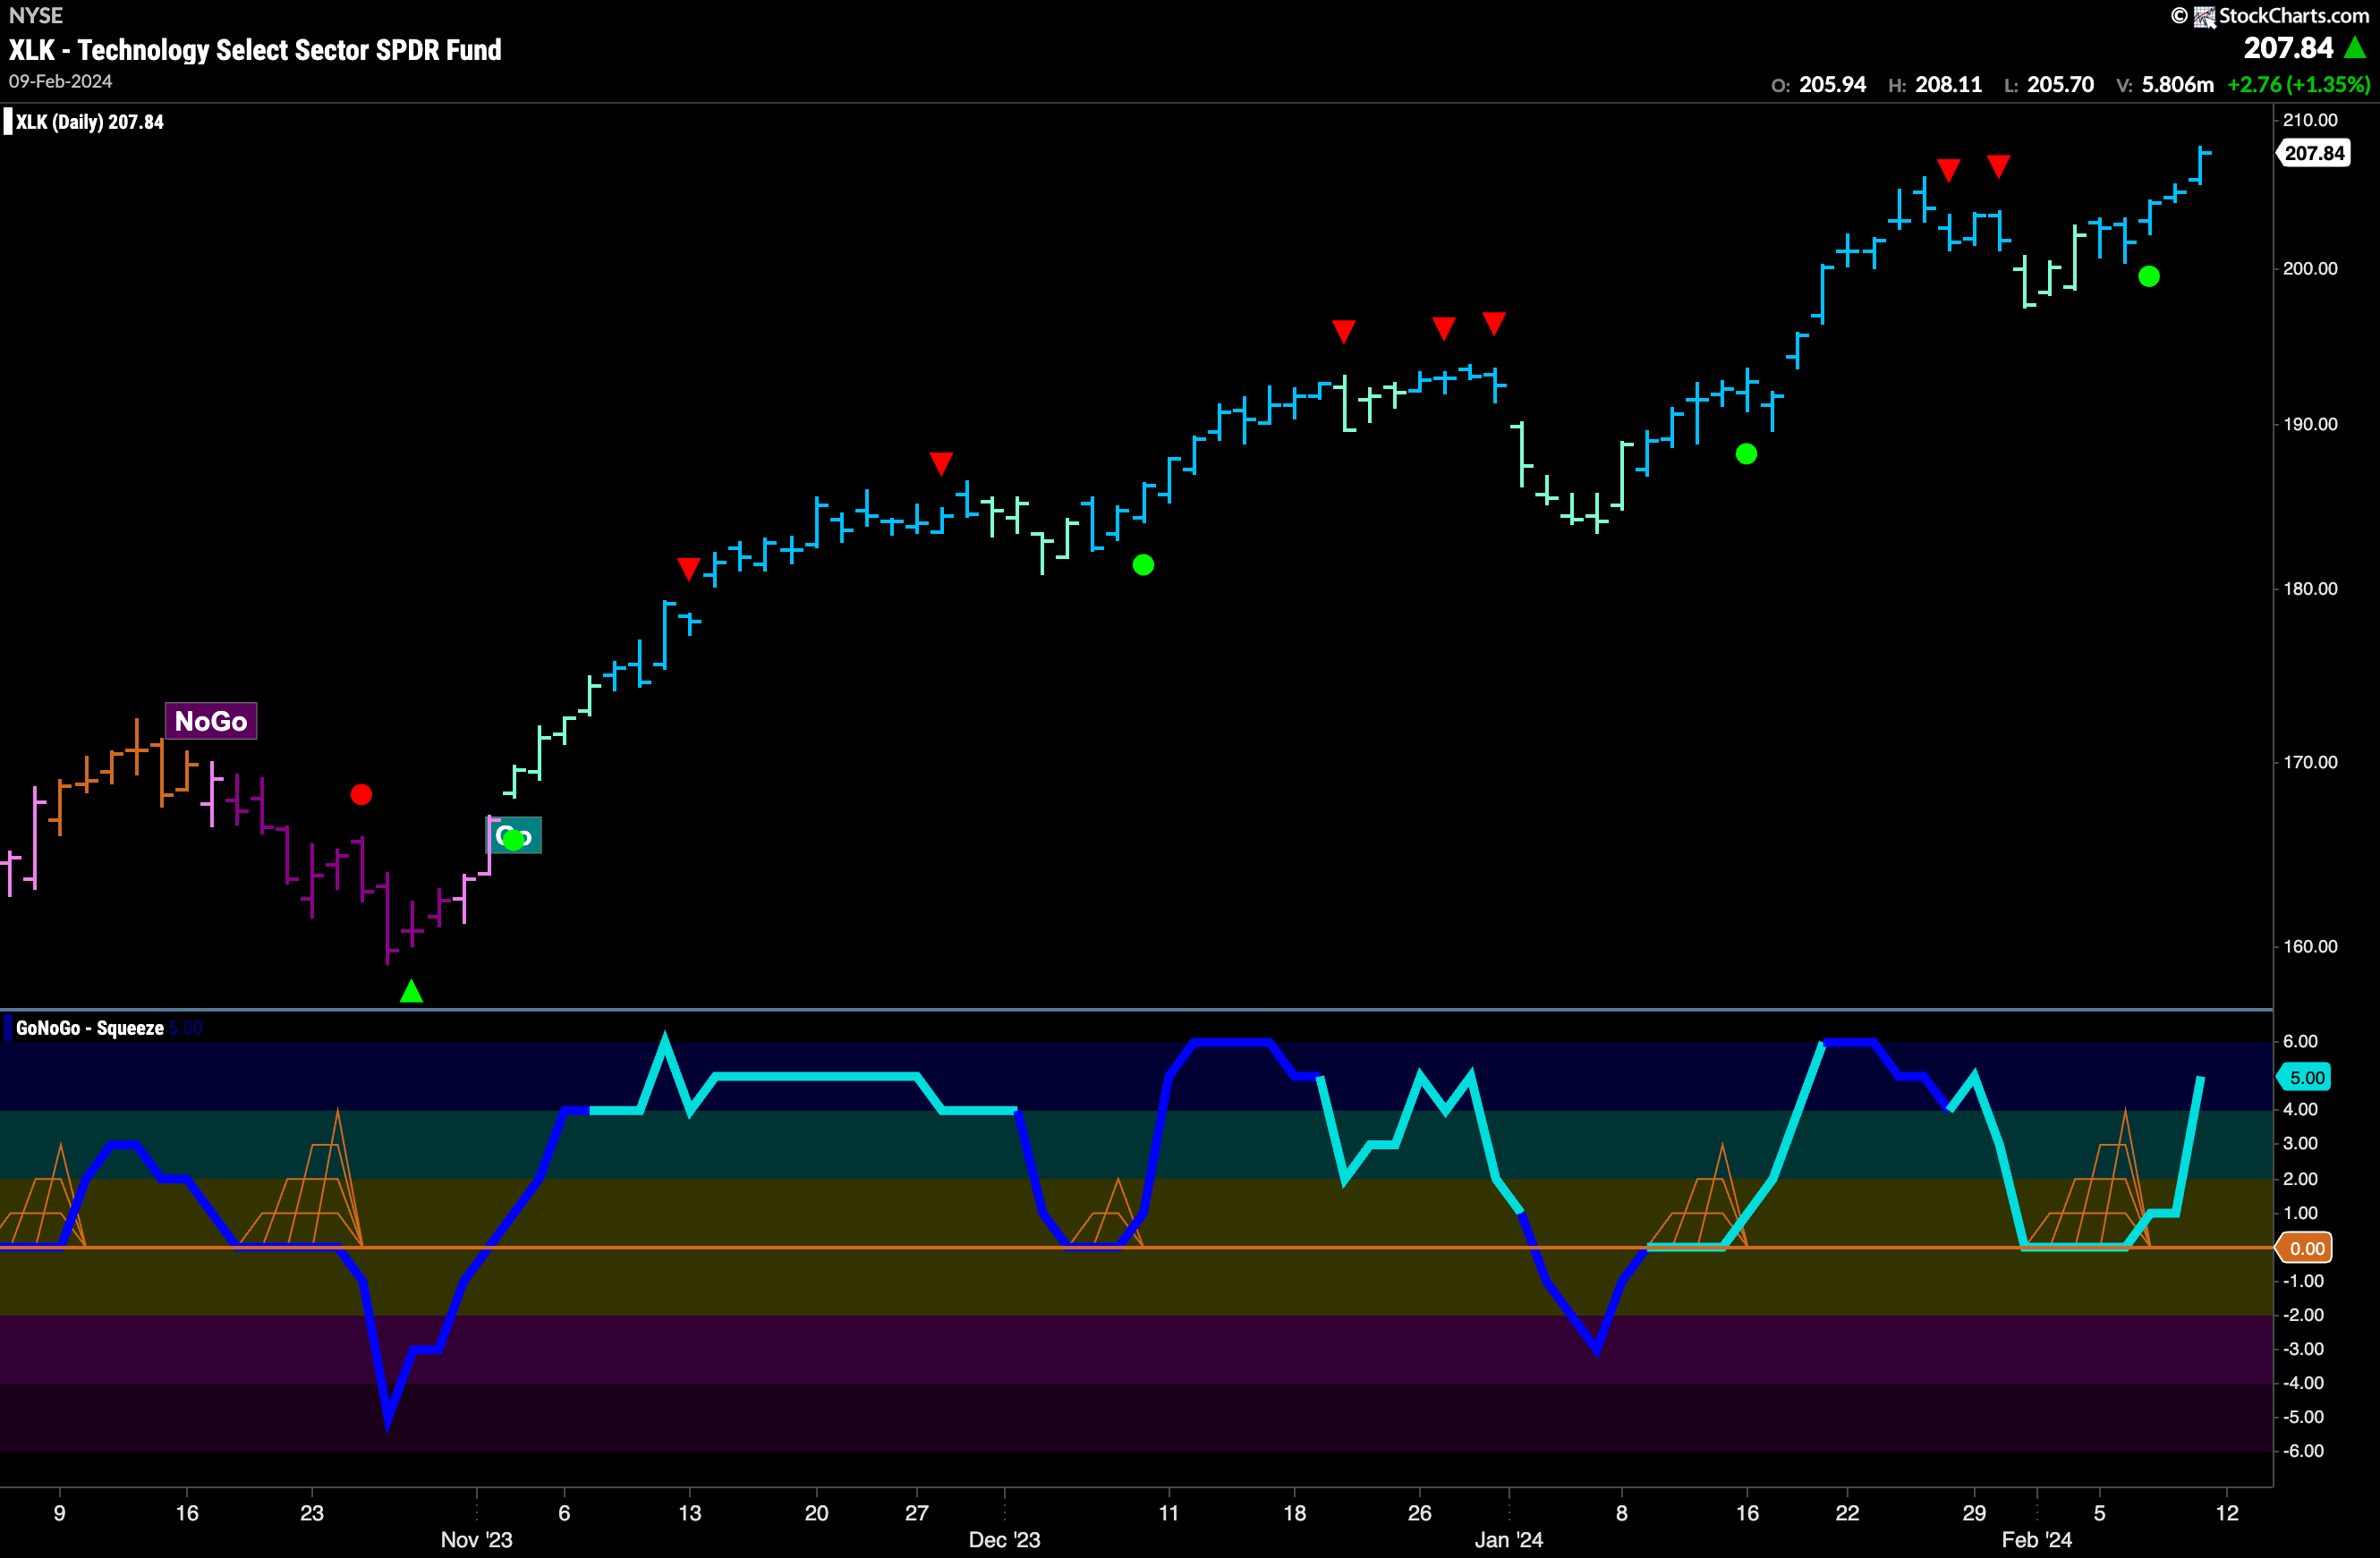The width and height of the screenshot is (2380, 1558).
Task: Click the 200.00 price axis label
Action: (2310, 267)
